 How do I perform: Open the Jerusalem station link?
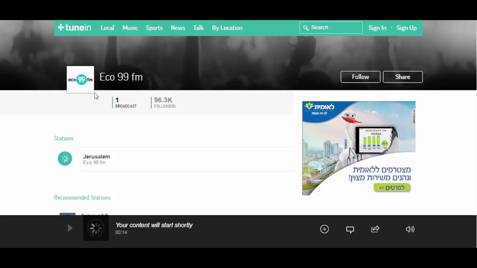coord(97,157)
